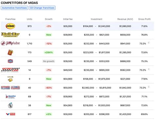The image size is (155, 120).
Task: Click info icon beside Victory Lane gross profit
Action: 148,69
